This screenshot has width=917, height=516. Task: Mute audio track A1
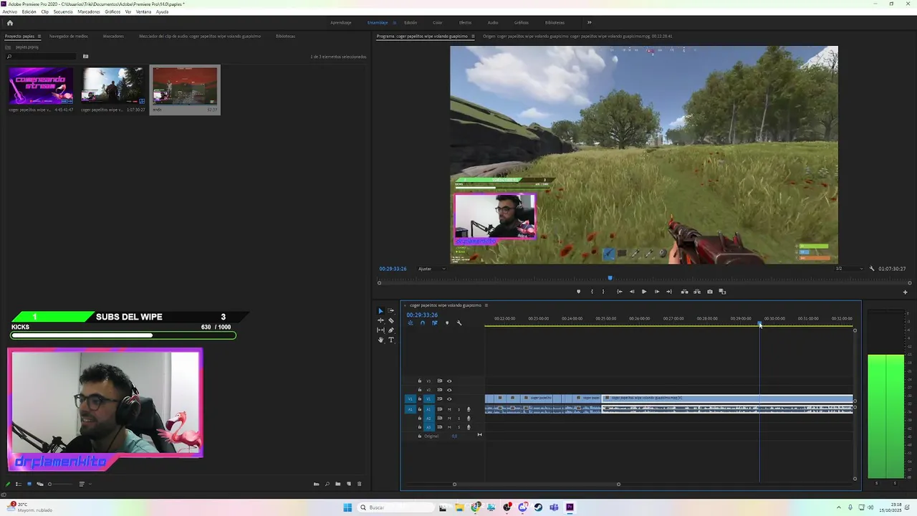pyautogui.click(x=449, y=409)
